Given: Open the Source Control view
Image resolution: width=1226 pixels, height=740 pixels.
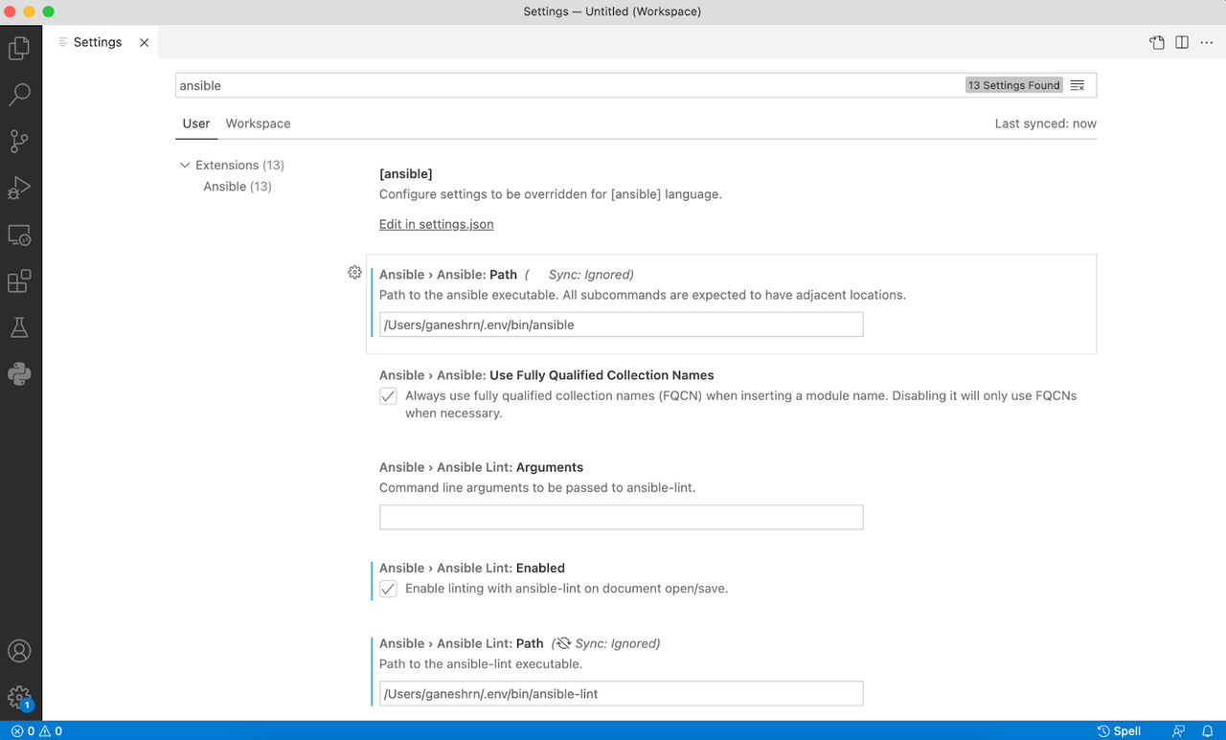Looking at the screenshot, I should 20,141.
